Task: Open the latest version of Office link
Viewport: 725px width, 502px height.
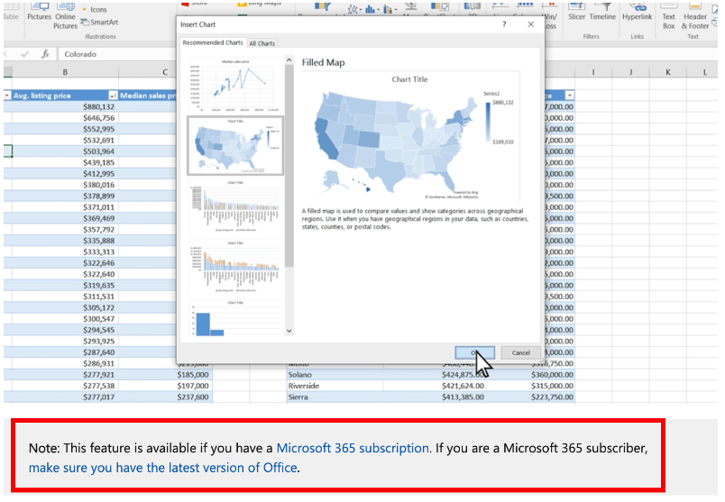Action: [162, 468]
